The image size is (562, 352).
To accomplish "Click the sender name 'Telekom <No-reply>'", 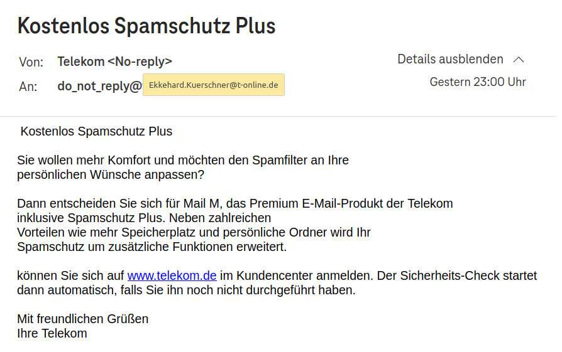I will 114,61.
